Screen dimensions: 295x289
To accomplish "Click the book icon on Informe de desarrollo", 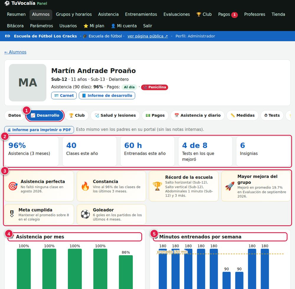I will click(84, 96).
